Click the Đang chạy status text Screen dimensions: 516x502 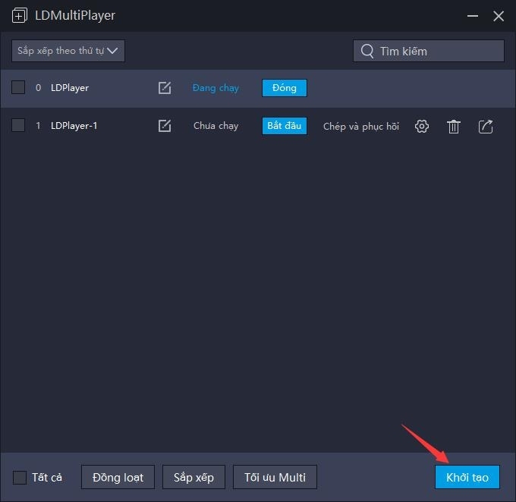[x=216, y=88]
